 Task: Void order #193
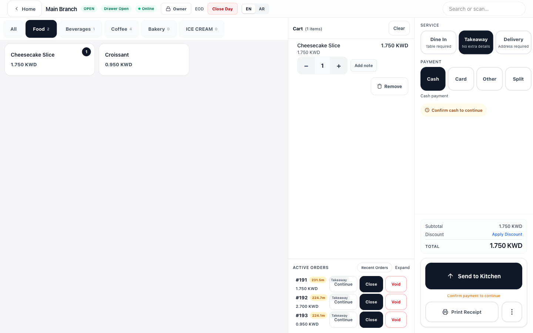tap(396, 319)
